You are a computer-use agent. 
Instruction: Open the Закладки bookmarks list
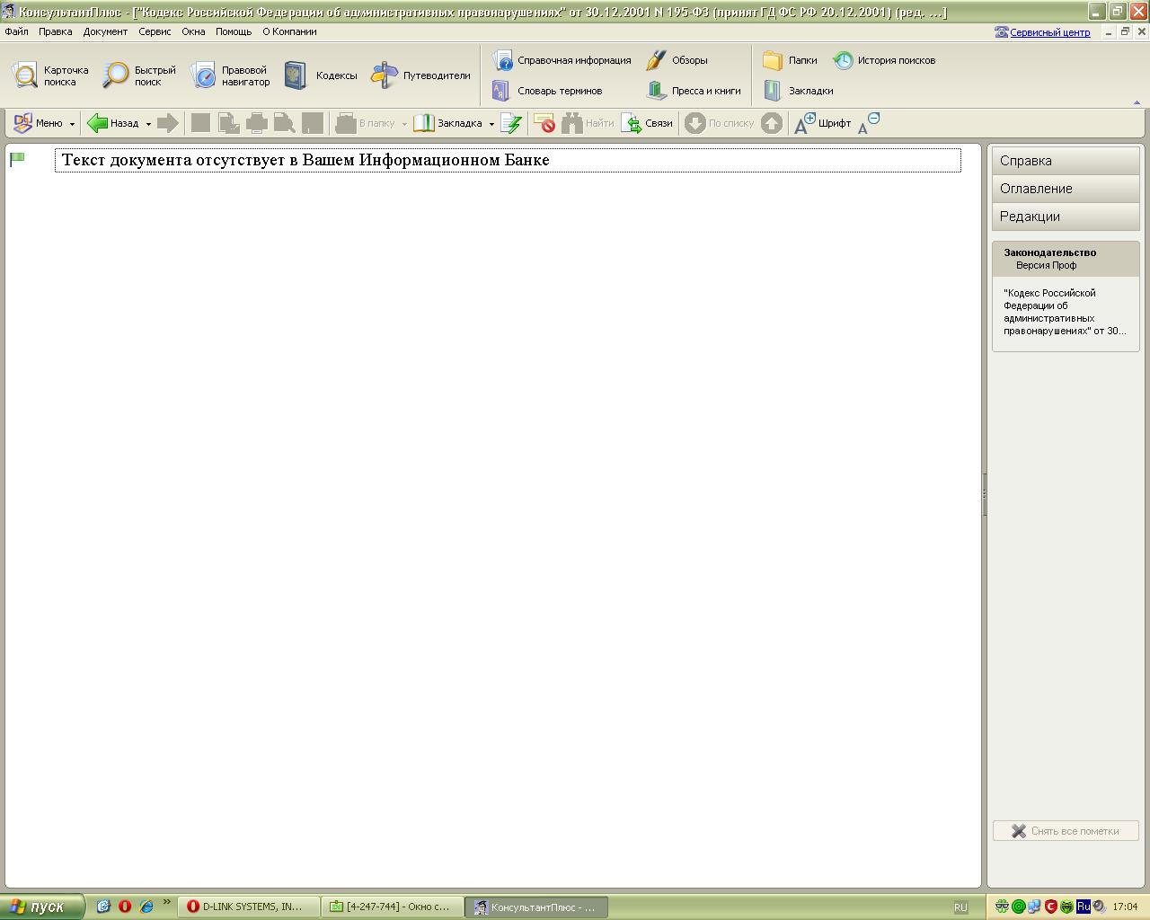(798, 91)
